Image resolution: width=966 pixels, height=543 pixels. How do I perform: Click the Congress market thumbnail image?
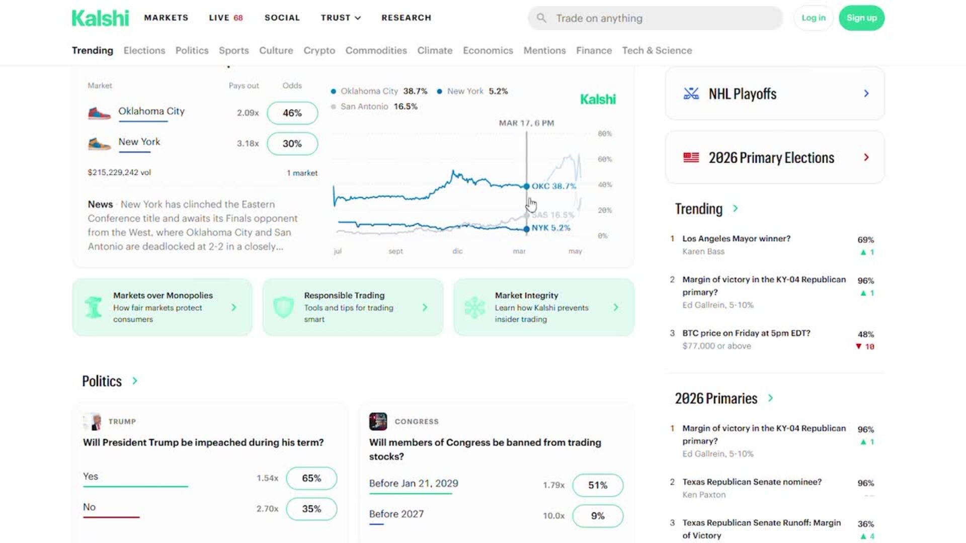378,421
